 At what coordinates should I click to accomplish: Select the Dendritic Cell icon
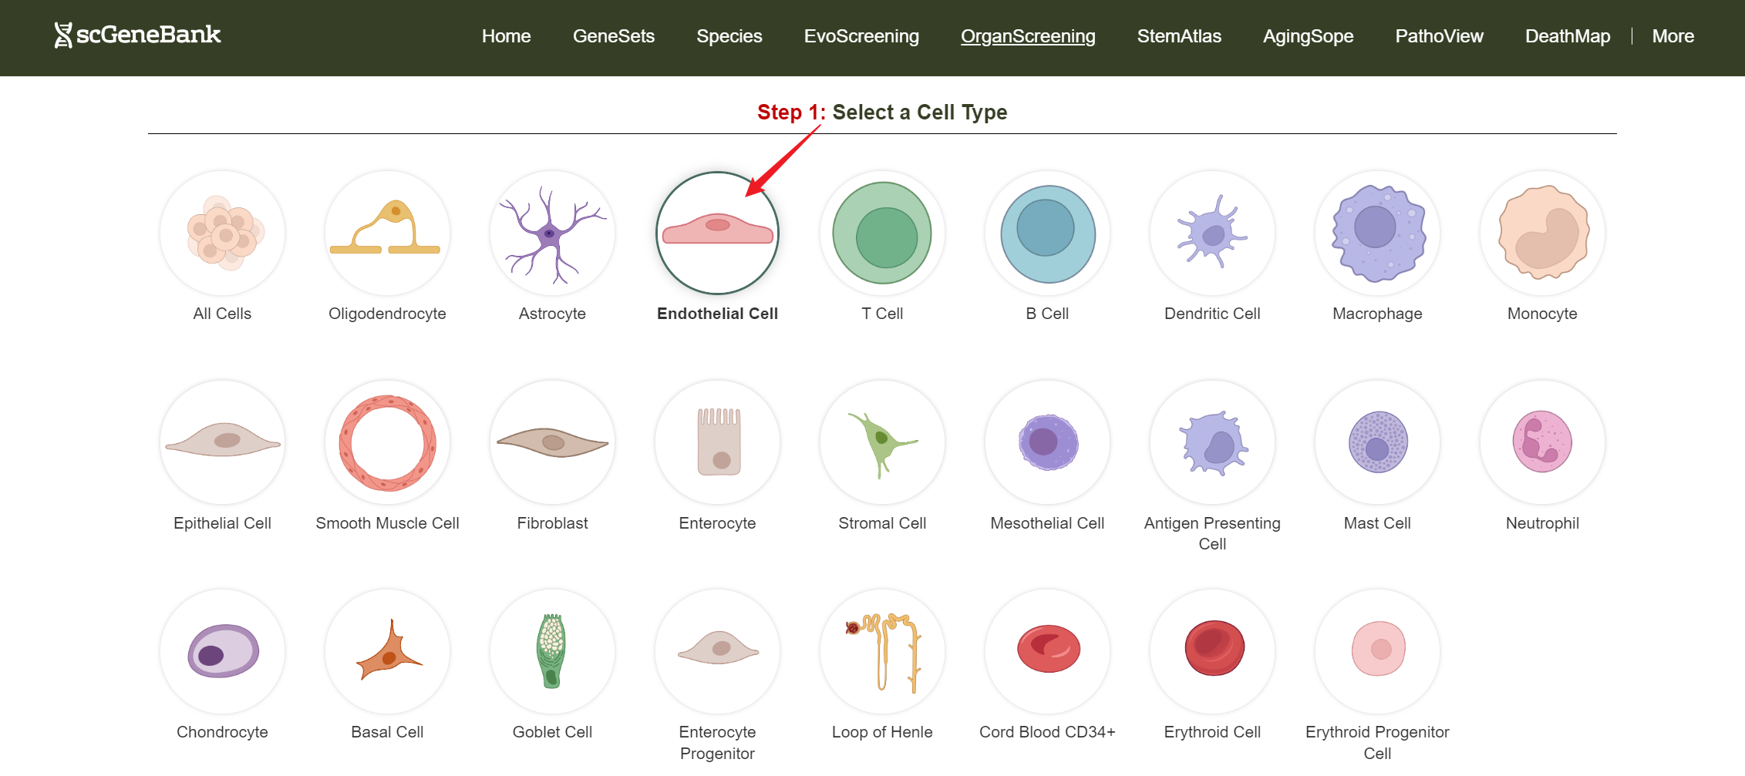1212,233
